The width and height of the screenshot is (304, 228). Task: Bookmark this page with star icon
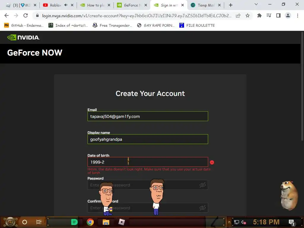coord(248,16)
